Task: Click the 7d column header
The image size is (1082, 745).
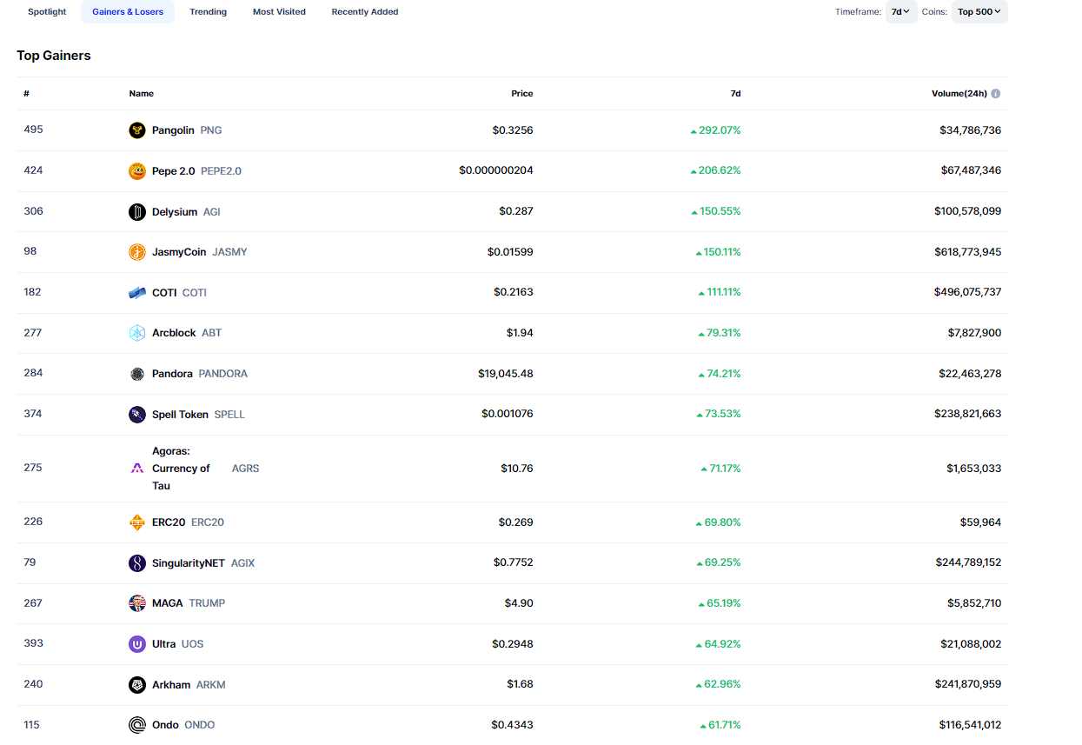Action: click(735, 94)
